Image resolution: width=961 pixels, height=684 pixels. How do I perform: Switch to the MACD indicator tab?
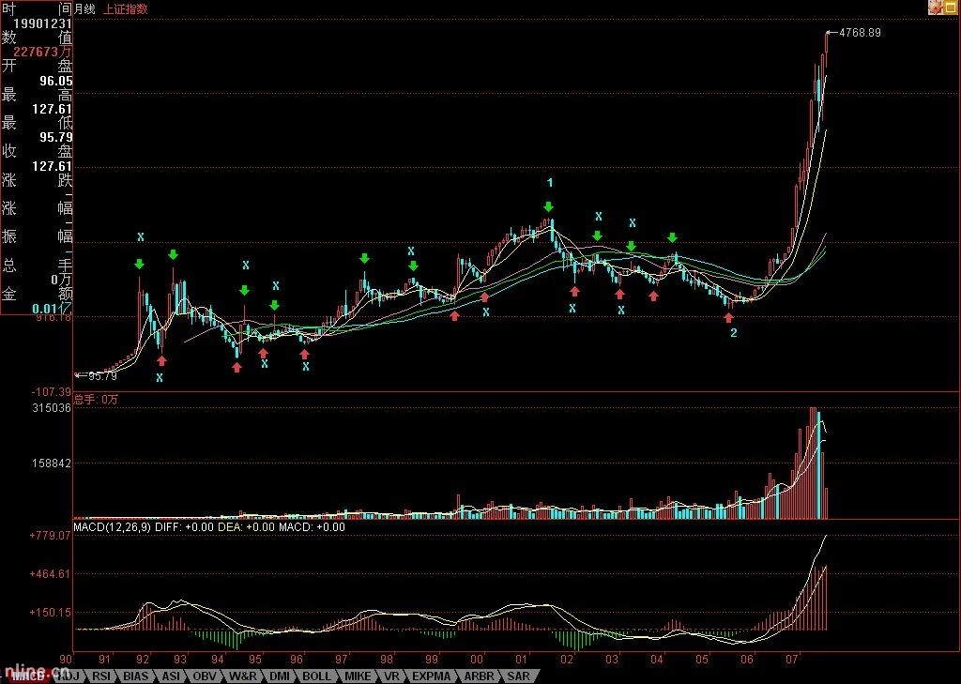pos(27,676)
